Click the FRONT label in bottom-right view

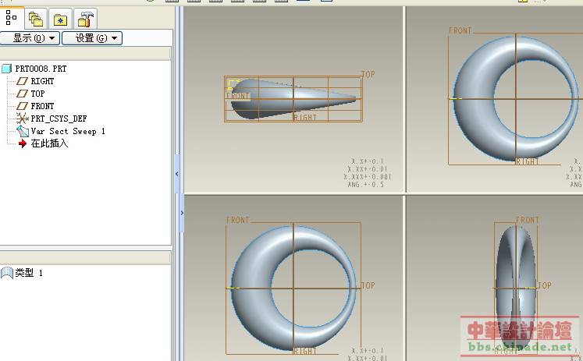point(528,220)
